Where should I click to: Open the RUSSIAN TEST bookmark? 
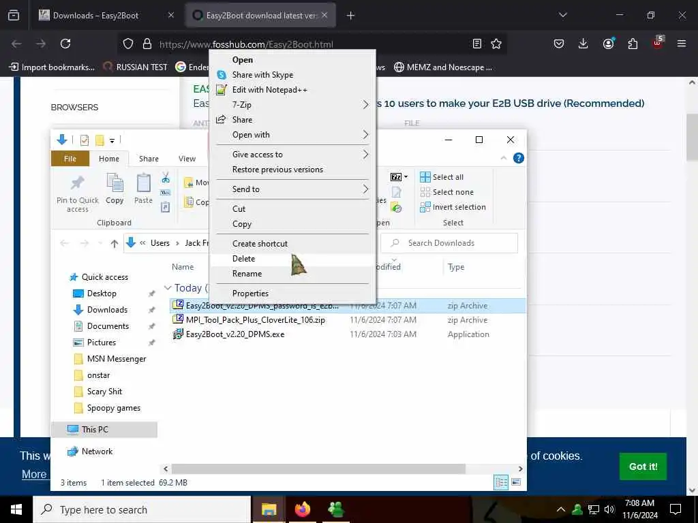pyautogui.click(x=136, y=67)
